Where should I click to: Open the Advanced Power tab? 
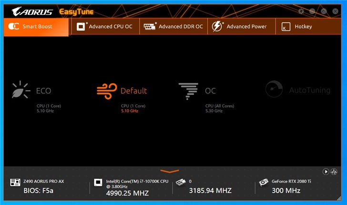pos(242,27)
